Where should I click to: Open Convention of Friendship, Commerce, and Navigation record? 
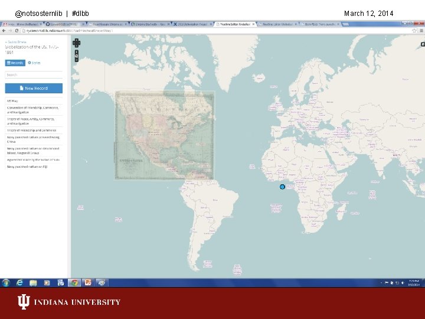tap(34, 110)
